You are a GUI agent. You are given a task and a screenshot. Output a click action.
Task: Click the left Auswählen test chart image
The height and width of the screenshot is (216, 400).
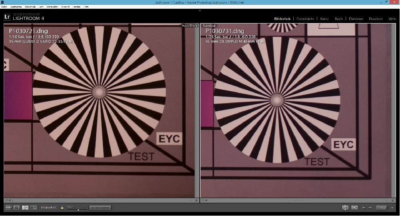[99, 110]
